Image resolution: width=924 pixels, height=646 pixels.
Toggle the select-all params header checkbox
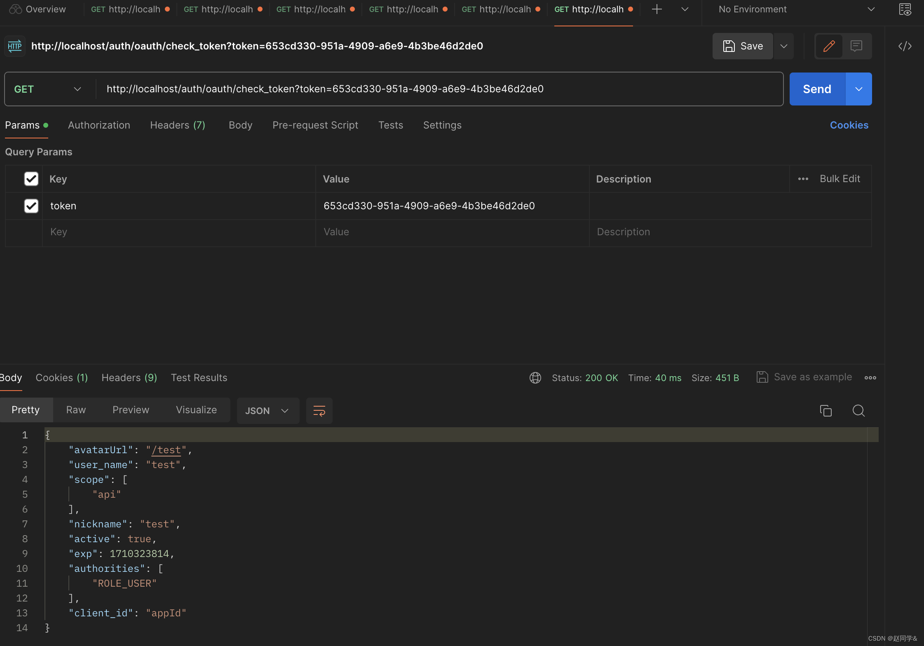coord(31,179)
